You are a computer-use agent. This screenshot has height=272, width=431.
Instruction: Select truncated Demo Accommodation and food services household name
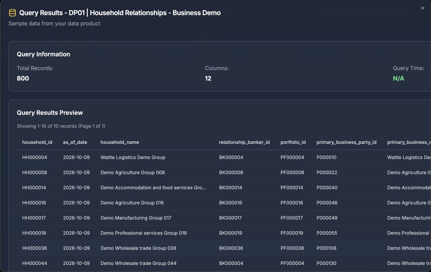pyautogui.click(x=153, y=188)
